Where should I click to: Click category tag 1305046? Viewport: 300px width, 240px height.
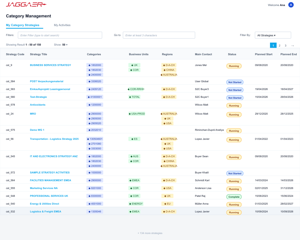[95, 212]
